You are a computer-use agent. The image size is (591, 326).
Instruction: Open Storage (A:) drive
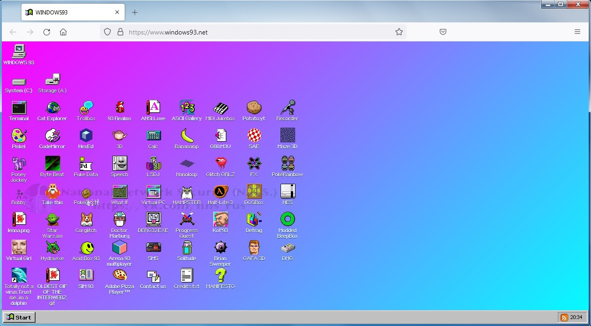tap(52, 80)
